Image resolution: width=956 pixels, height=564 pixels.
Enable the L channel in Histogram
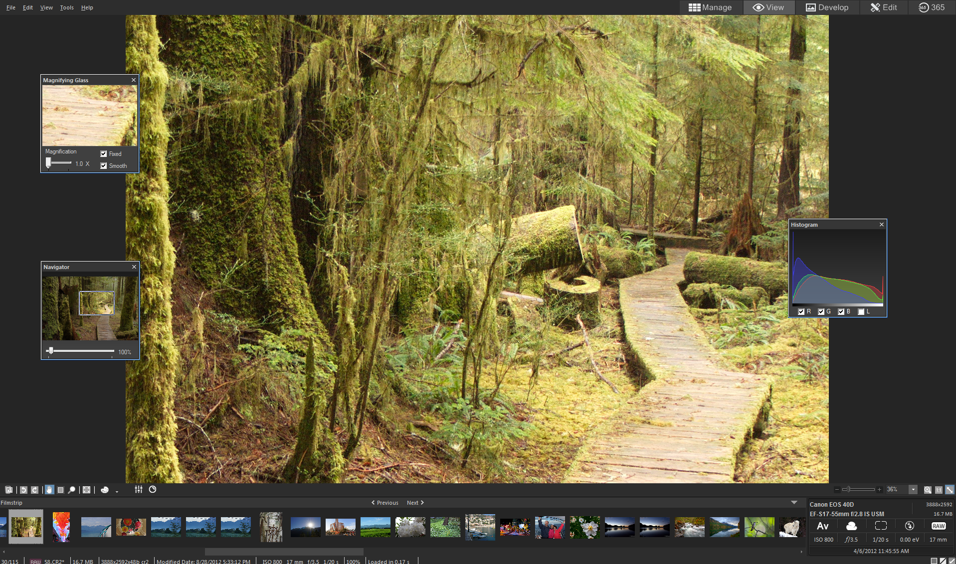(861, 311)
